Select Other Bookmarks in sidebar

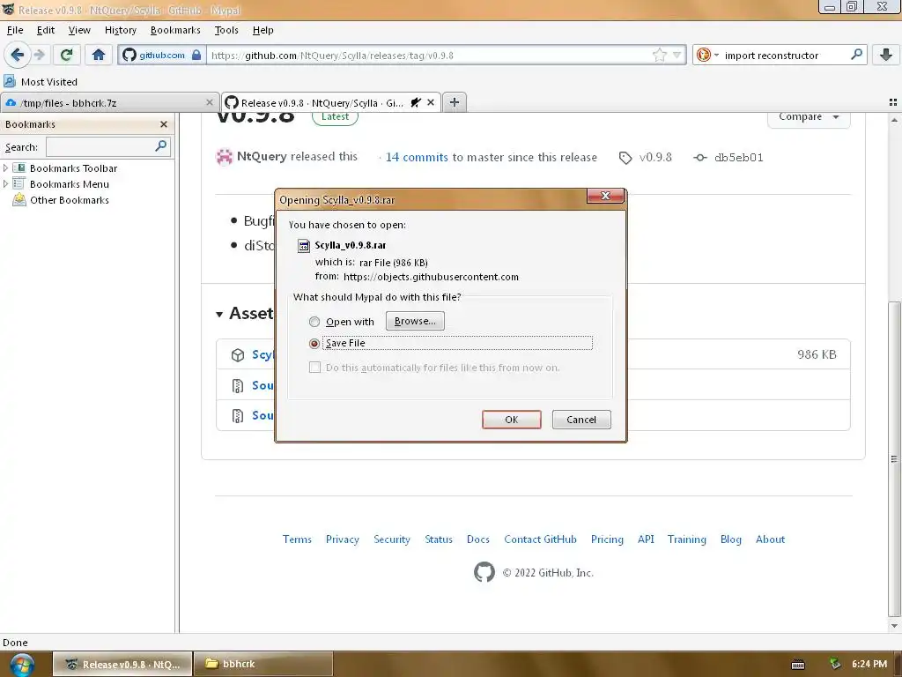coord(61,200)
